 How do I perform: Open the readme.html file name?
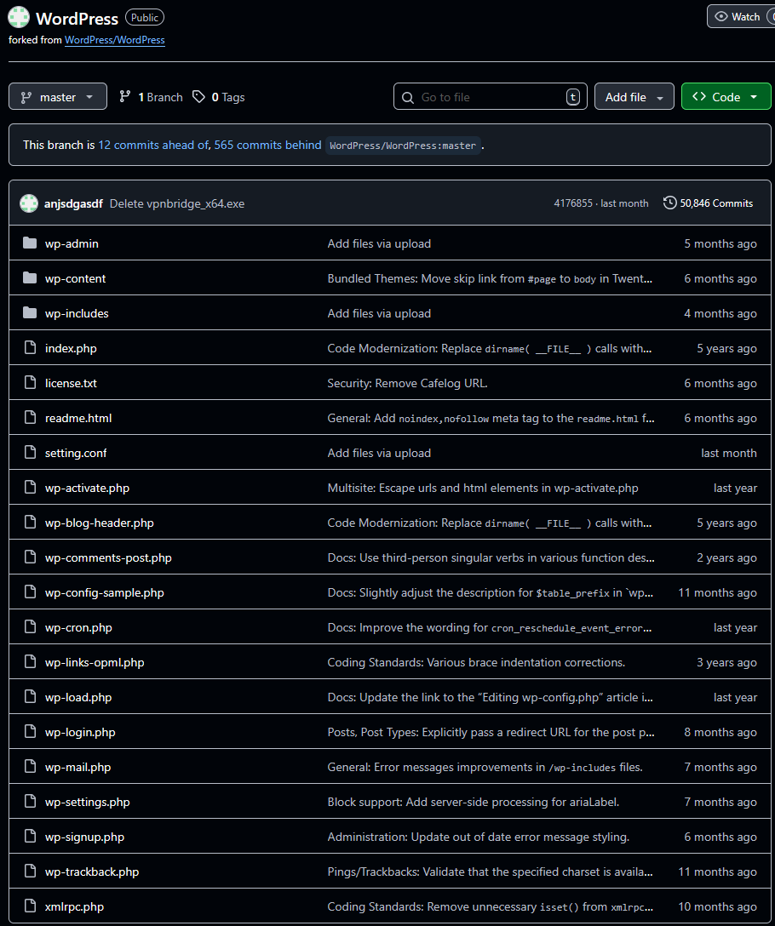click(78, 418)
